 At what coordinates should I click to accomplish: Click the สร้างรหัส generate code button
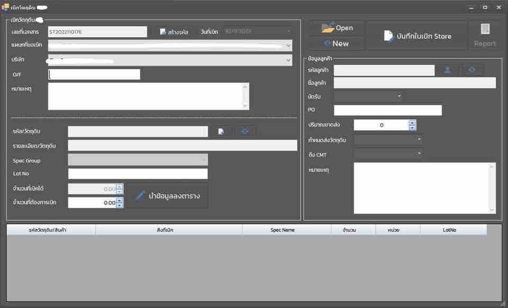[x=174, y=32]
